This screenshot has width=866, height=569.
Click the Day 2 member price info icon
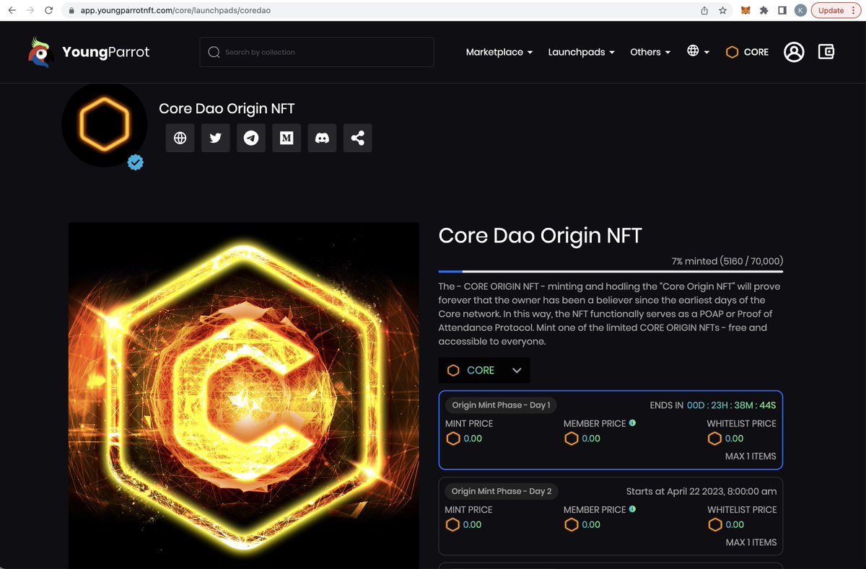[x=632, y=508]
